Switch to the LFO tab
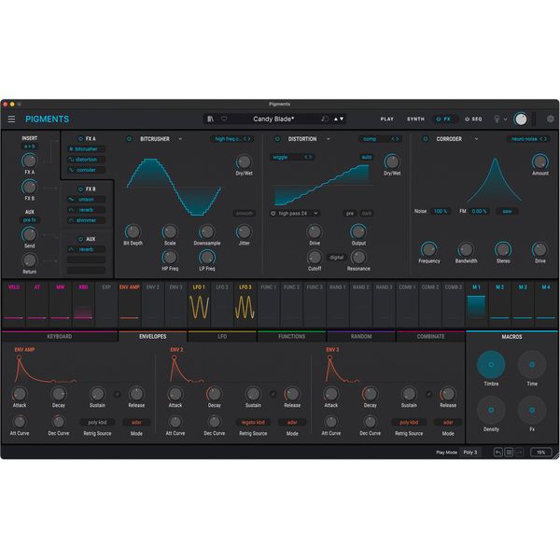This screenshot has width=560, height=560. click(x=221, y=336)
